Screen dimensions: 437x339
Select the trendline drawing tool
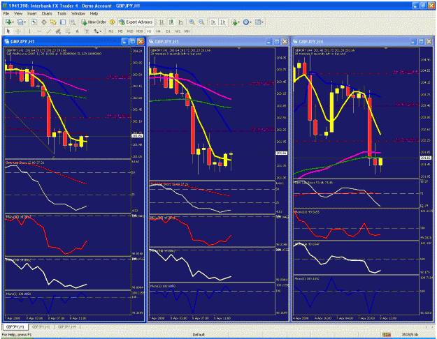[x=49, y=31]
